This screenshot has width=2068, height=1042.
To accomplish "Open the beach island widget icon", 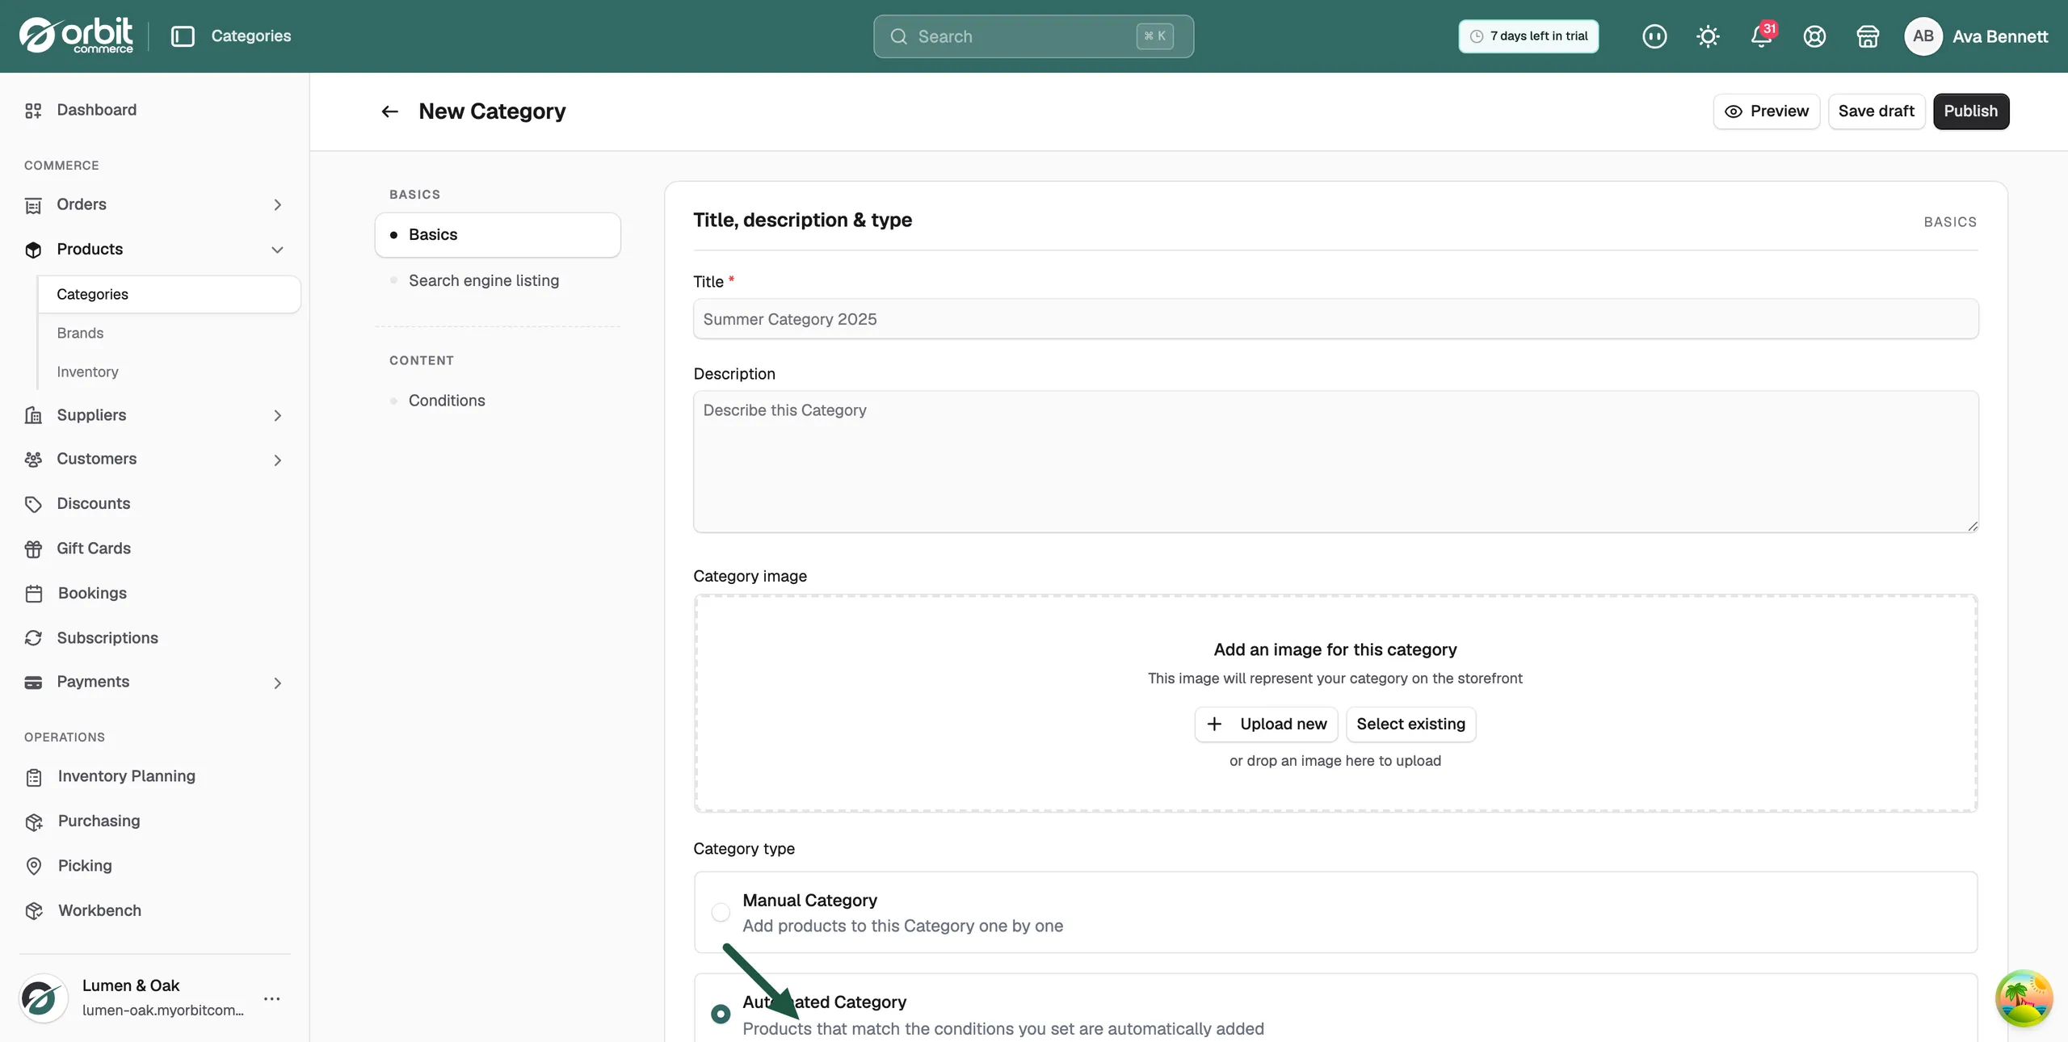I will [2024, 998].
